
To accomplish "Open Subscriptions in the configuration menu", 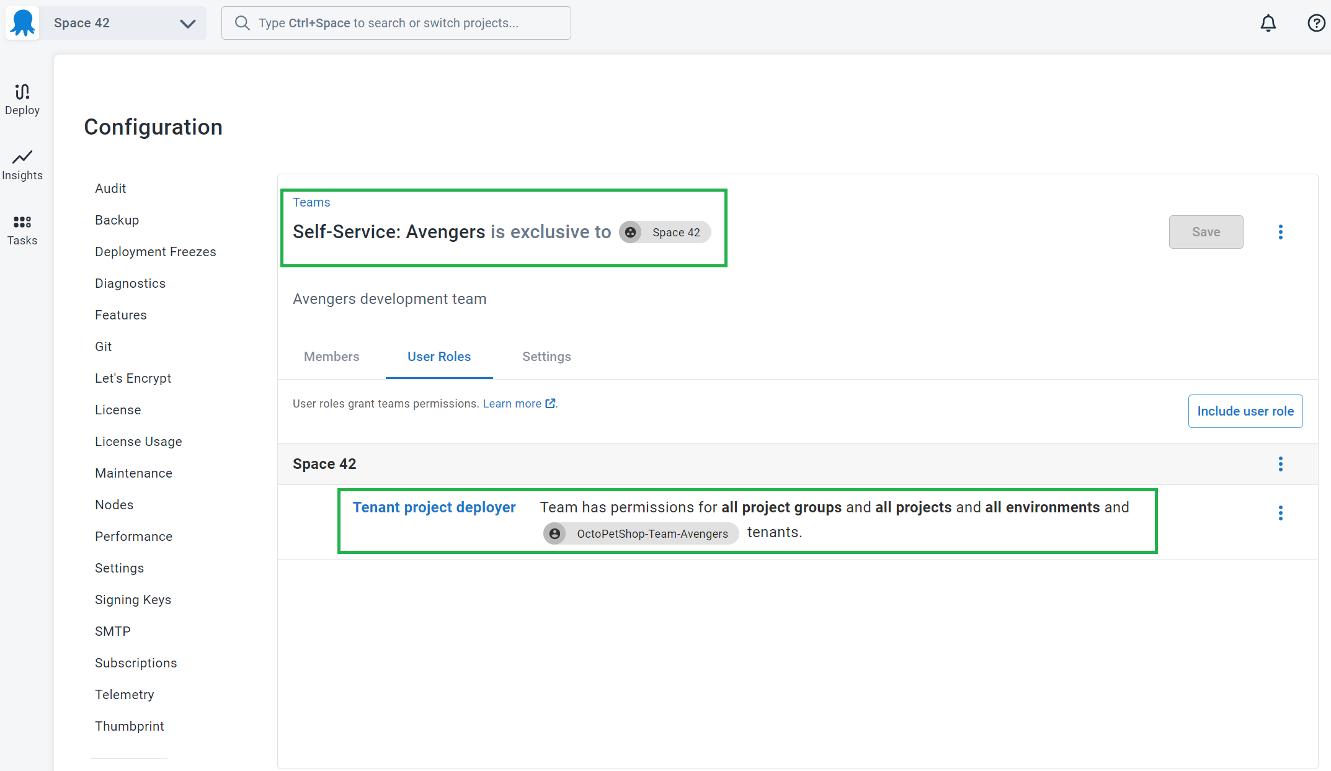I will 136,663.
